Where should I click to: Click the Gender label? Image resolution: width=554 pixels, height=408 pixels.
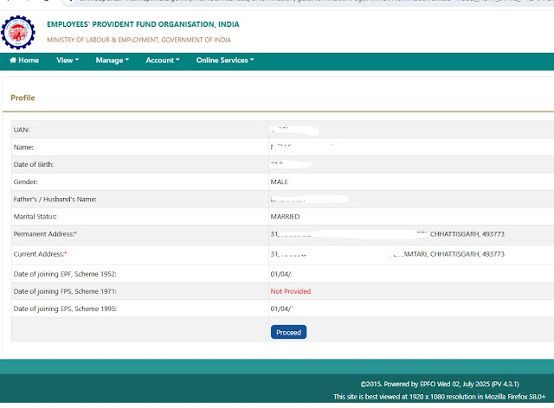click(x=25, y=182)
